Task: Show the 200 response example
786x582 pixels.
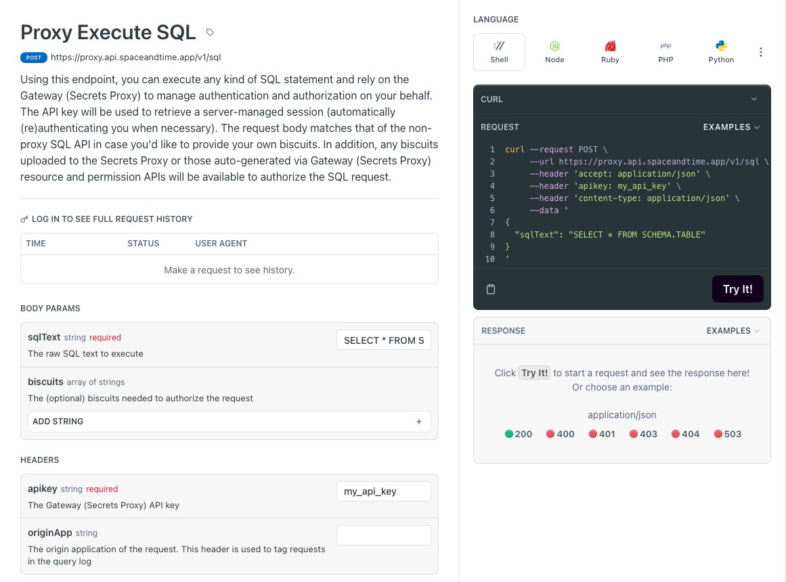Action: [x=519, y=434]
